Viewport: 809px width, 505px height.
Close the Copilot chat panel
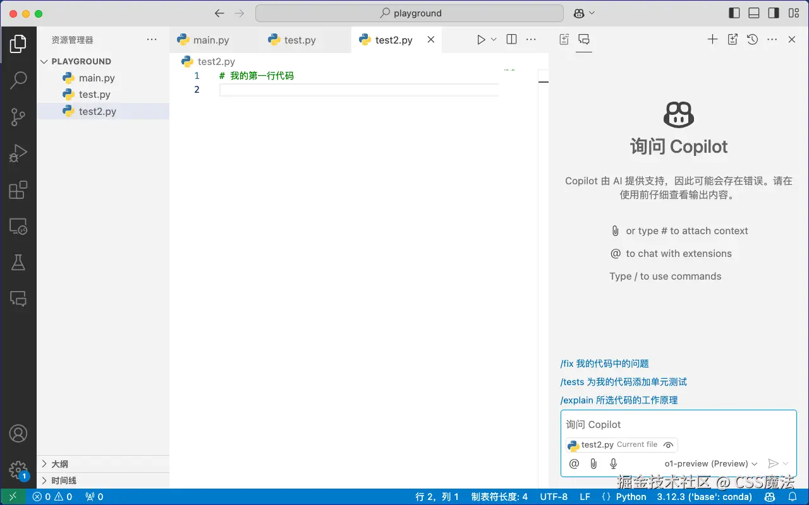791,39
